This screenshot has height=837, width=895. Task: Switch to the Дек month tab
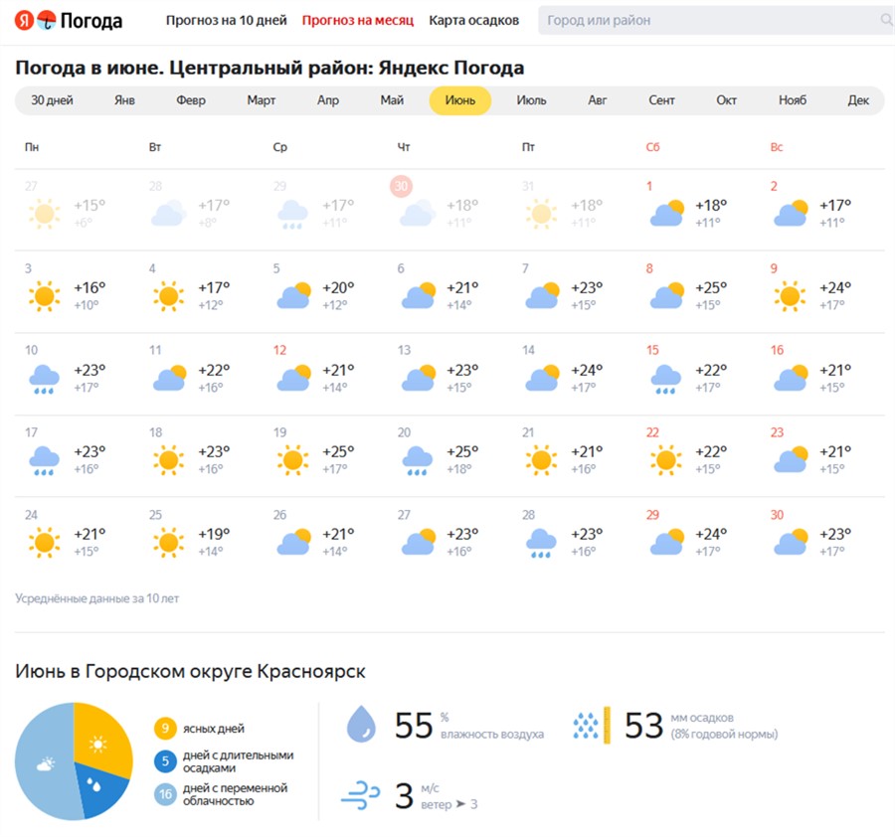[858, 100]
